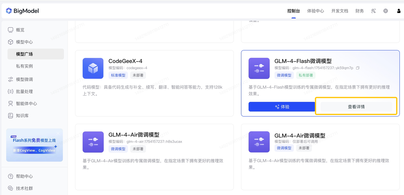Screen dimensions: 404x195
Task: Click the 未部署 tag on the 仅部署后可调用 card
Action: coord(304,148)
